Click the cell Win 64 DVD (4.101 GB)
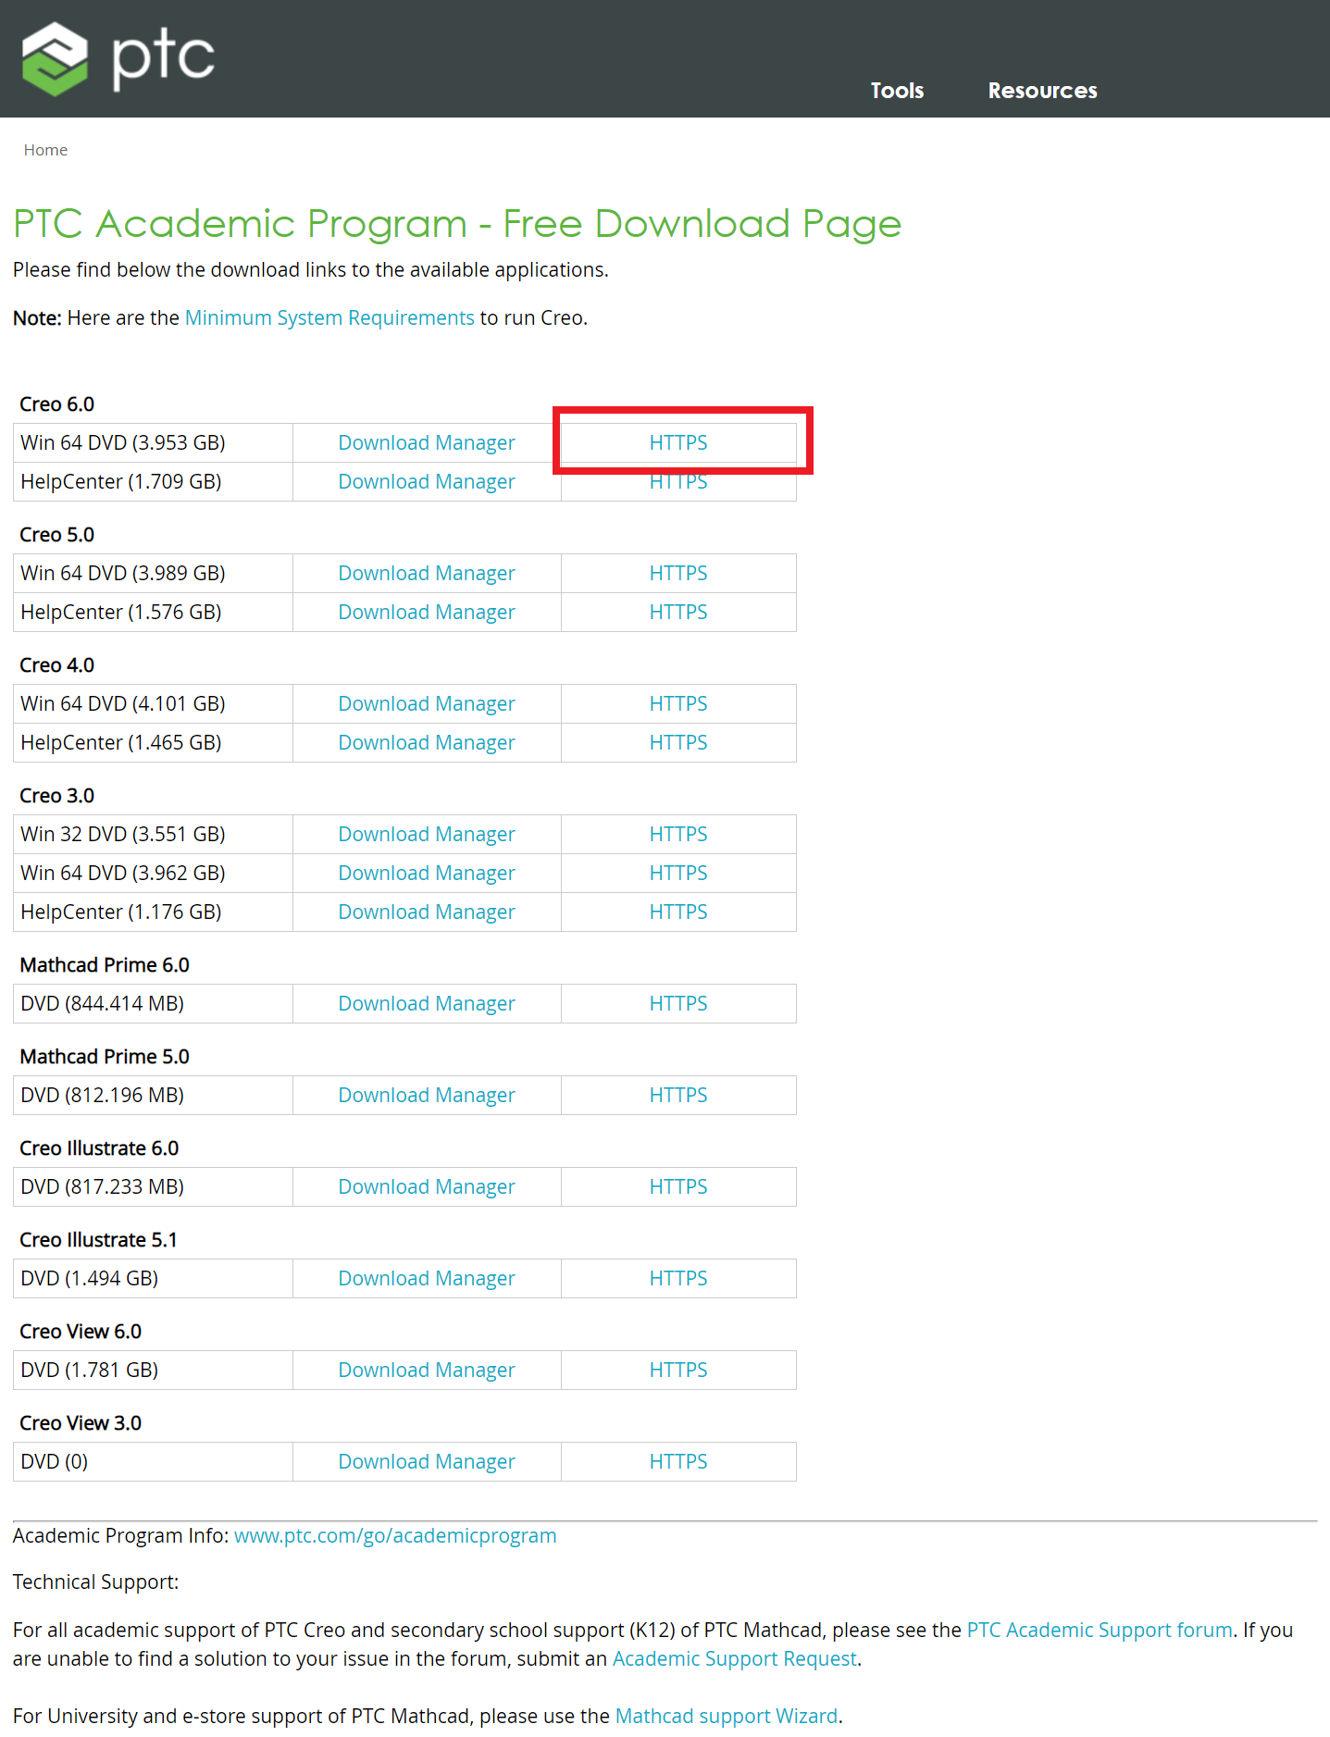Screen dimensions: 1330x1737 coord(153,703)
